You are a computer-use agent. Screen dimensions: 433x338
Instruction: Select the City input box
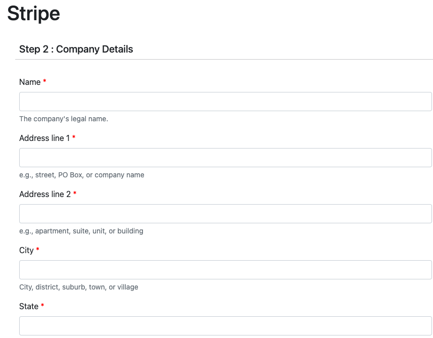pos(225,270)
